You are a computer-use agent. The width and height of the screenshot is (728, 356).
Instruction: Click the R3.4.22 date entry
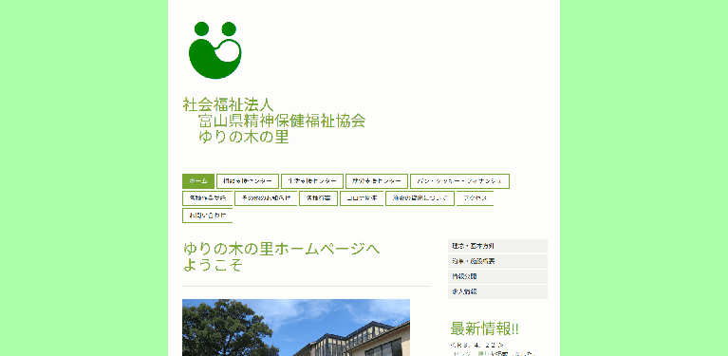[x=476, y=345]
